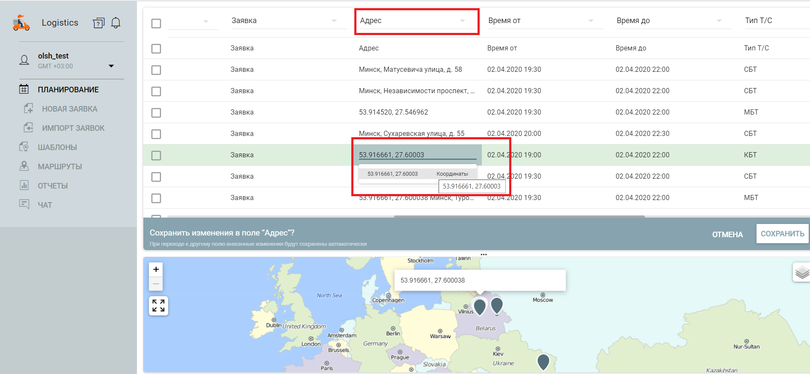Expand the olsh_test user dropdown
The height and width of the screenshot is (374, 810).
coord(111,66)
